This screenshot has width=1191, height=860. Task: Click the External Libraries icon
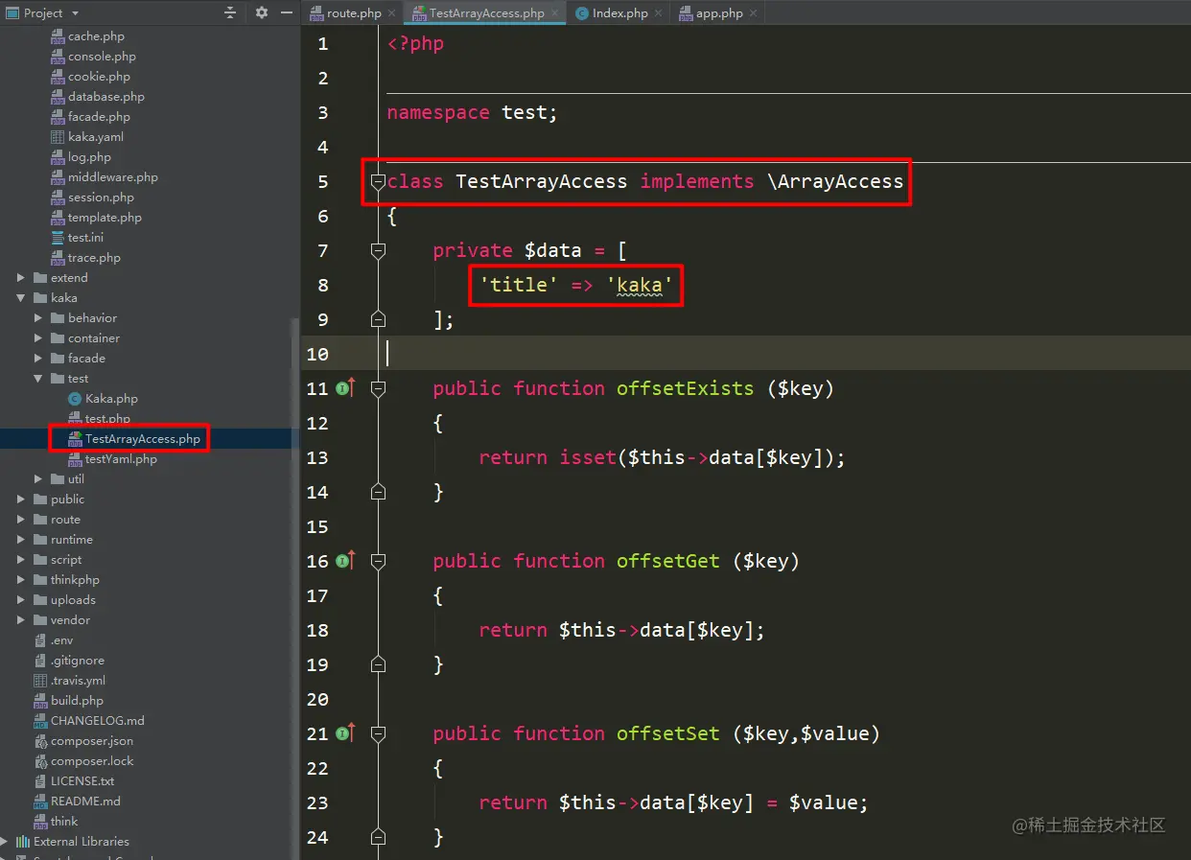[x=23, y=841]
